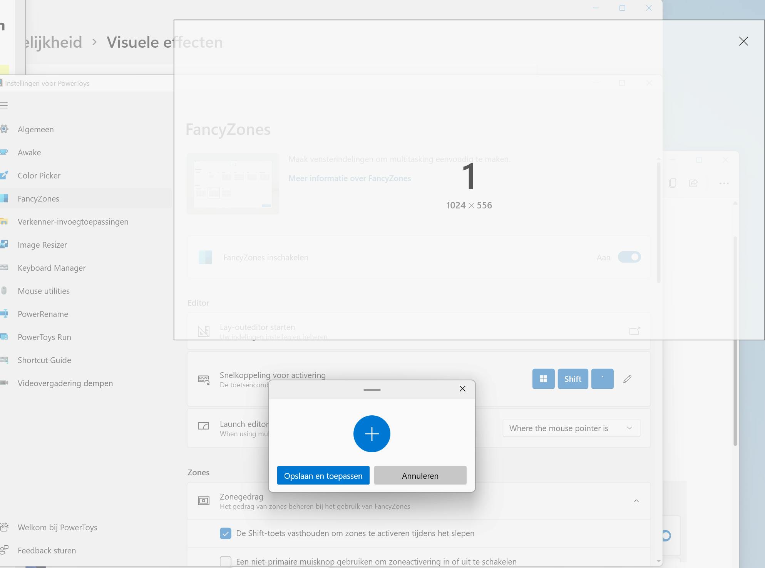Click the Zonegedrag section icon
The image size is (765, 568).
(203, 501)
